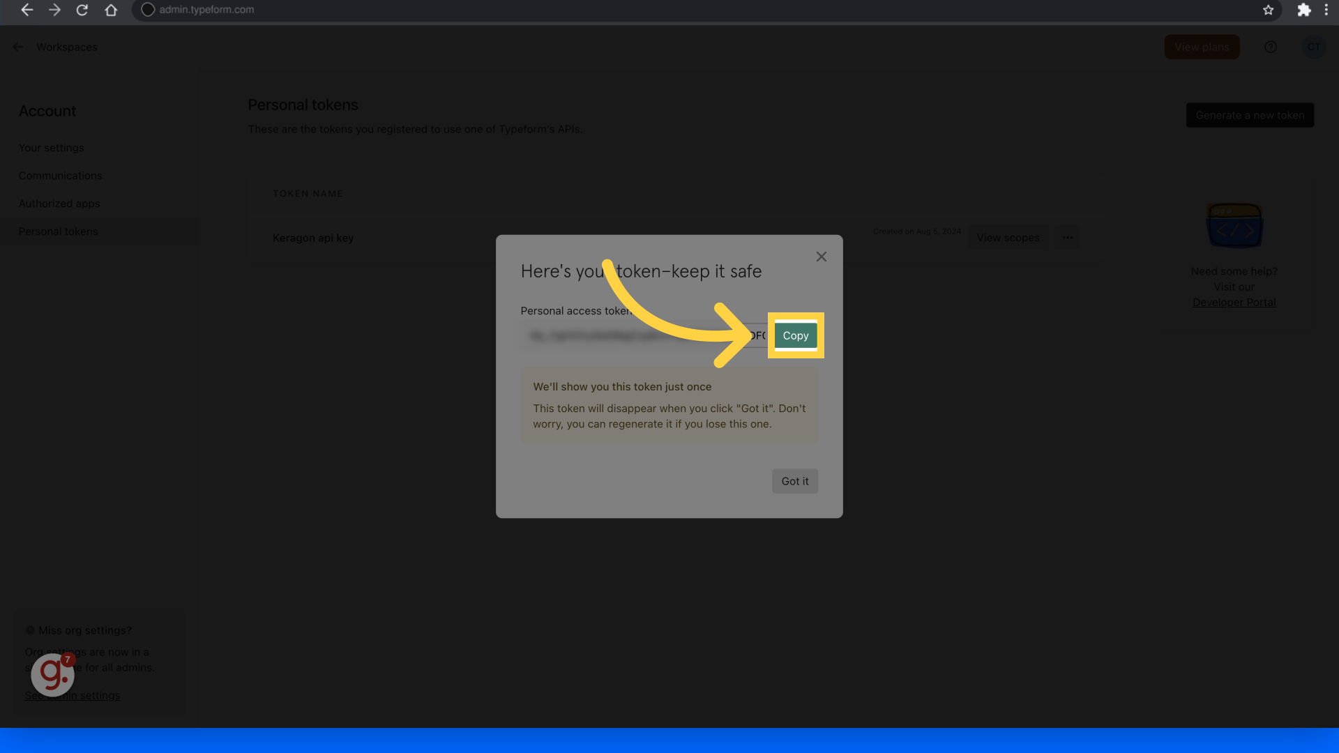The image size is (1339, 753).
Task: Click the browser forward arrow
Action: [x=54, y=10]
